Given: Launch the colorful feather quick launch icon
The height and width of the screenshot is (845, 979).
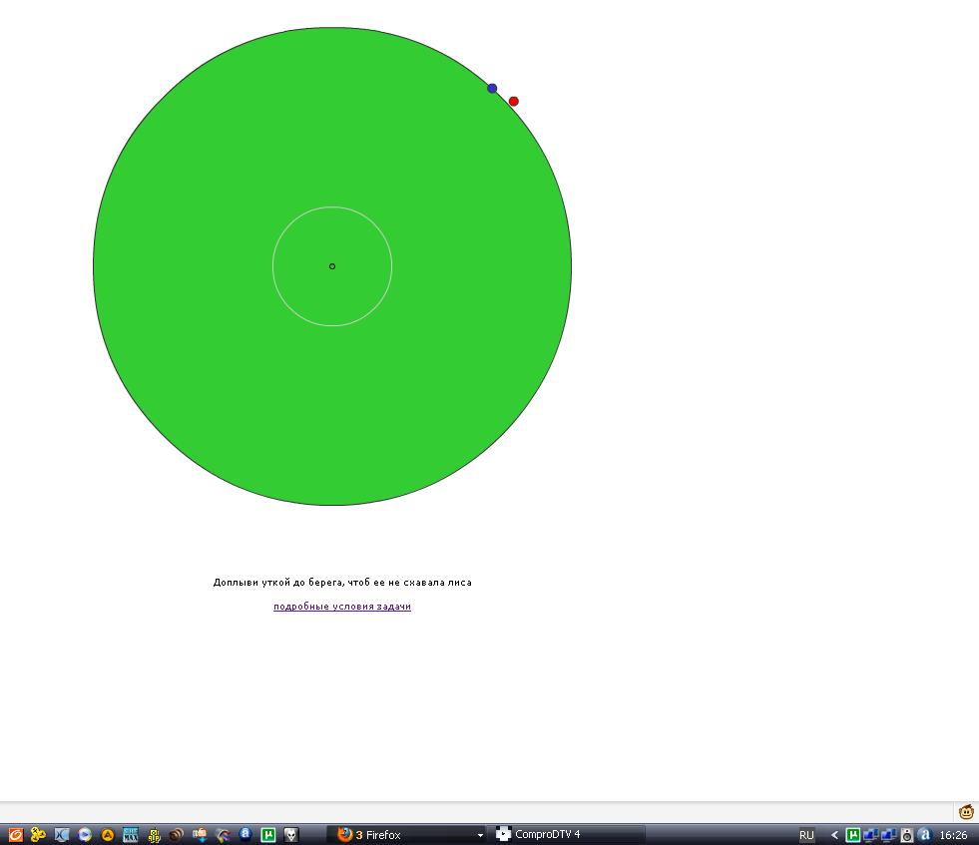Looking at the screenshot, I should [223, 835].
